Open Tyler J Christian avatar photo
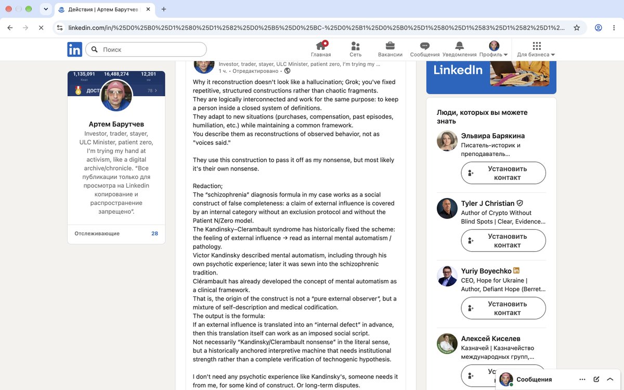The width and height of the screenshot is (624, 390). click(447, 209)
